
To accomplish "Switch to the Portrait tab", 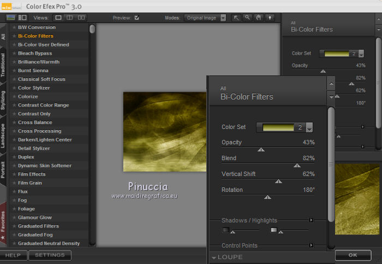I will [3, 170].
